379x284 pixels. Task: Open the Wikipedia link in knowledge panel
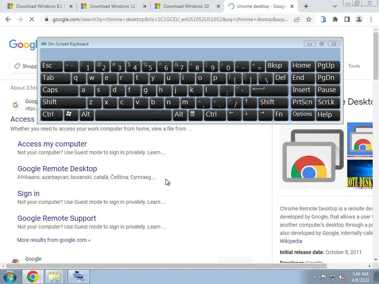[291, 241]
